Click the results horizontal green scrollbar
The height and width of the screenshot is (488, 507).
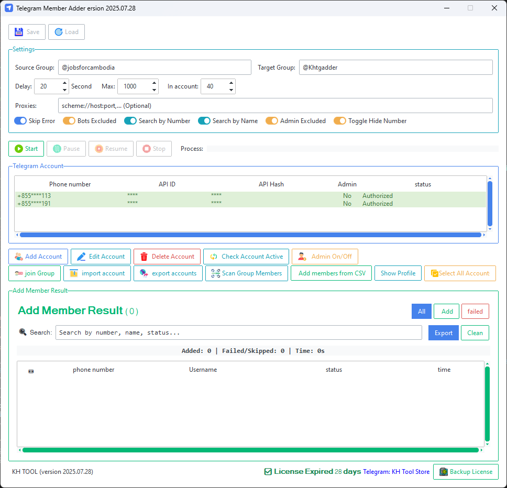point(250,450)
